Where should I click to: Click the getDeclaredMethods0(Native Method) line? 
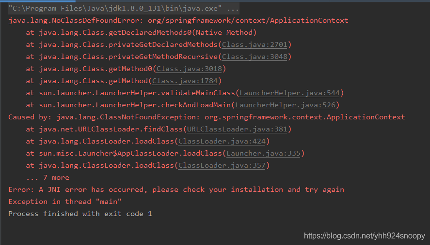coord(141,32)
